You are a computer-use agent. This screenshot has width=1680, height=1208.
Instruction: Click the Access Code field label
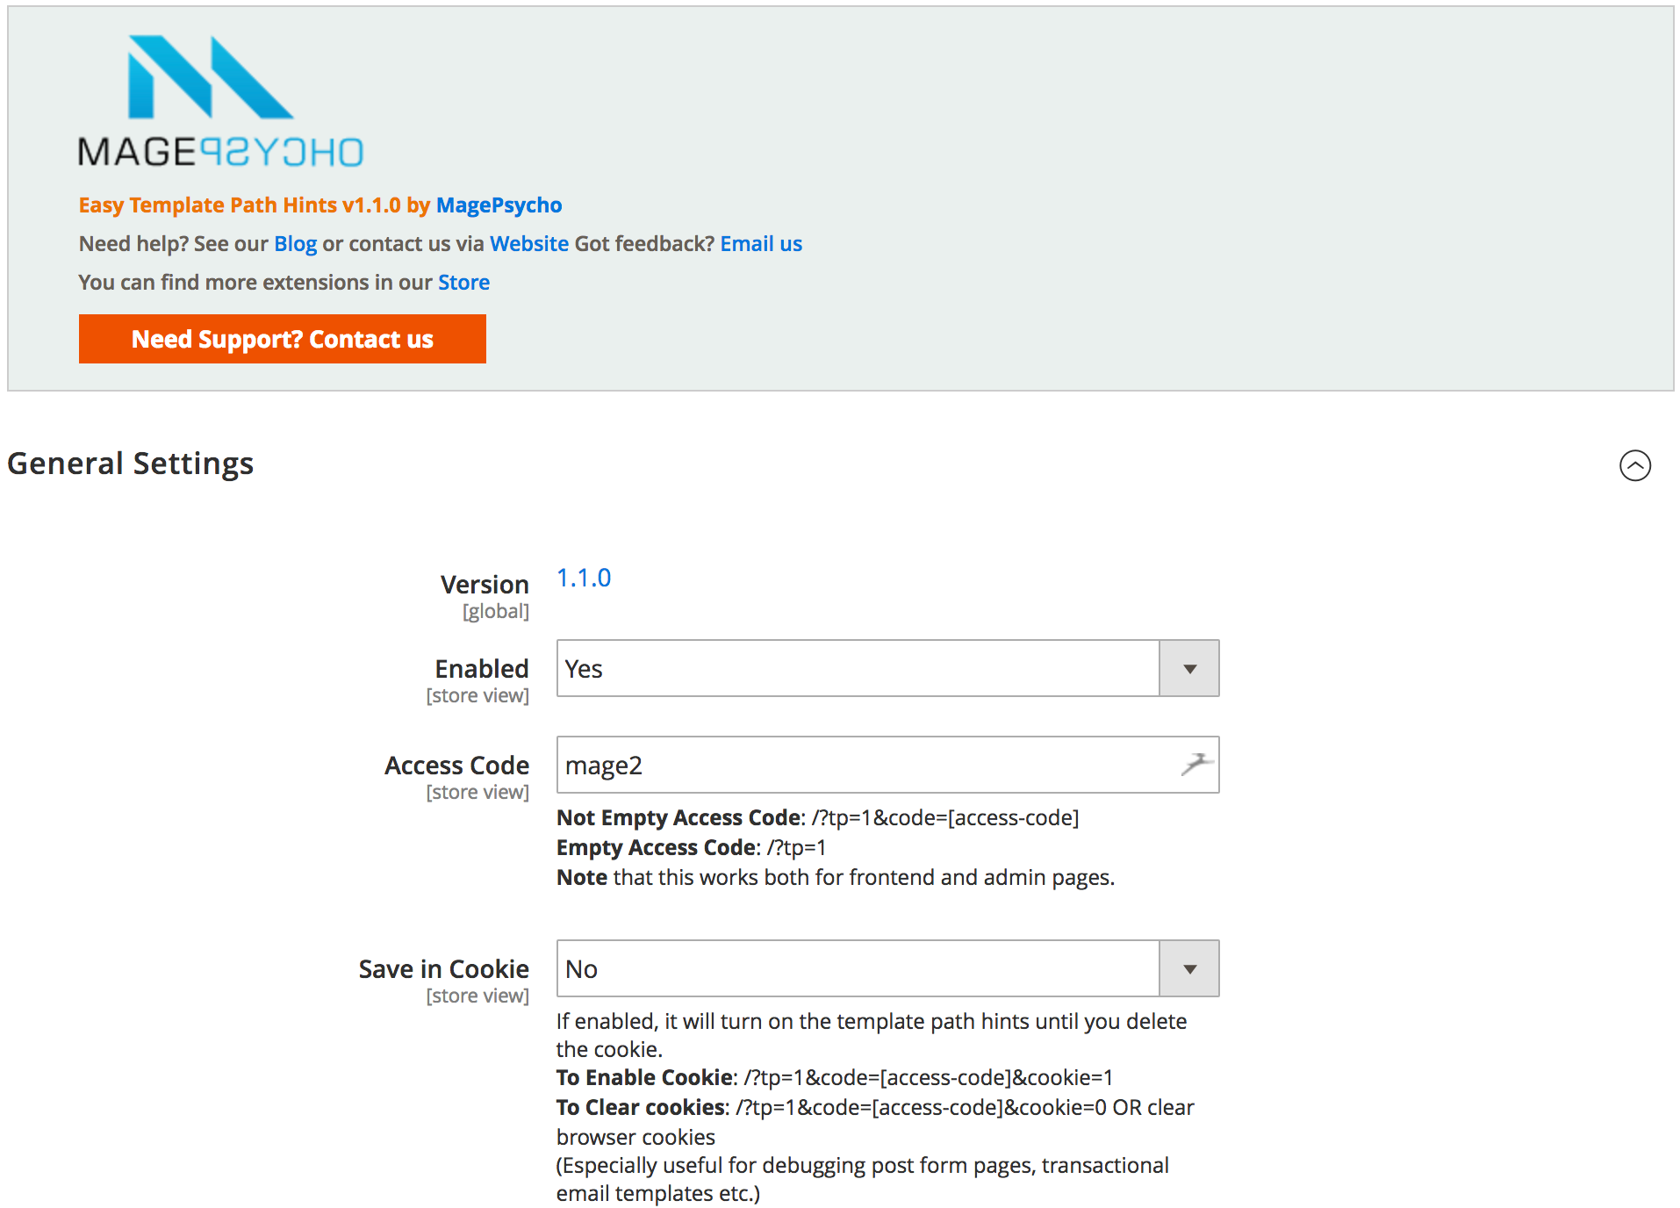[x=456, y=766]
